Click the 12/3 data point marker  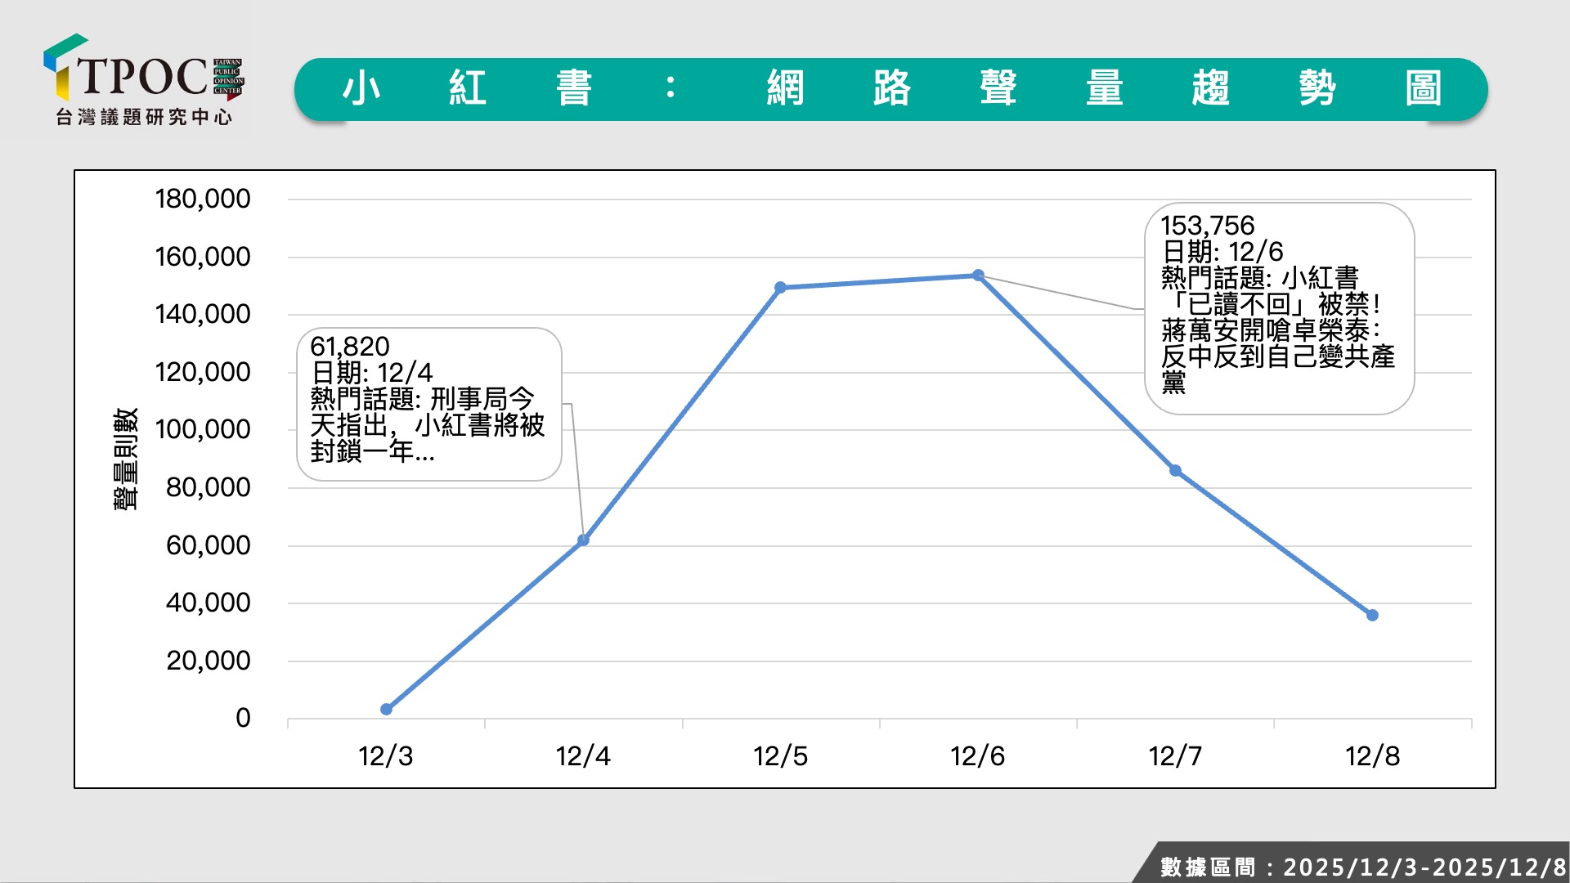[x=387, y=709]
